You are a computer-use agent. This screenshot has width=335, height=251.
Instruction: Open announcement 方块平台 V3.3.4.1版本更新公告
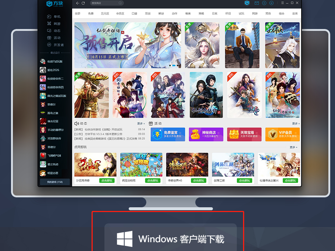pos(103,134)
